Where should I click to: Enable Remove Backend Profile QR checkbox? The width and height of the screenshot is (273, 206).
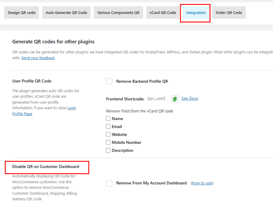pyautogui.click(x=109, y=81)
